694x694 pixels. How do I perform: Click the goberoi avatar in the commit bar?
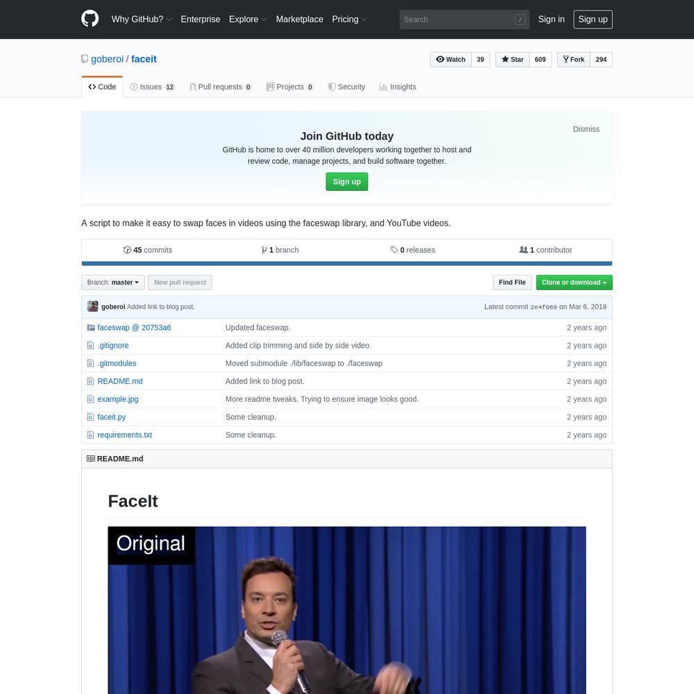pos(92,306)
